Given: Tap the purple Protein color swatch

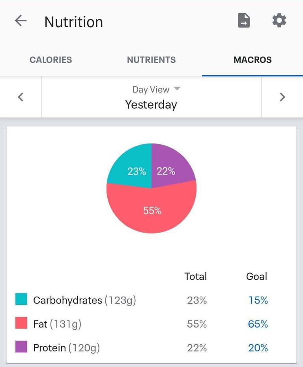Looking at the screenshot, I should (21, 347).
